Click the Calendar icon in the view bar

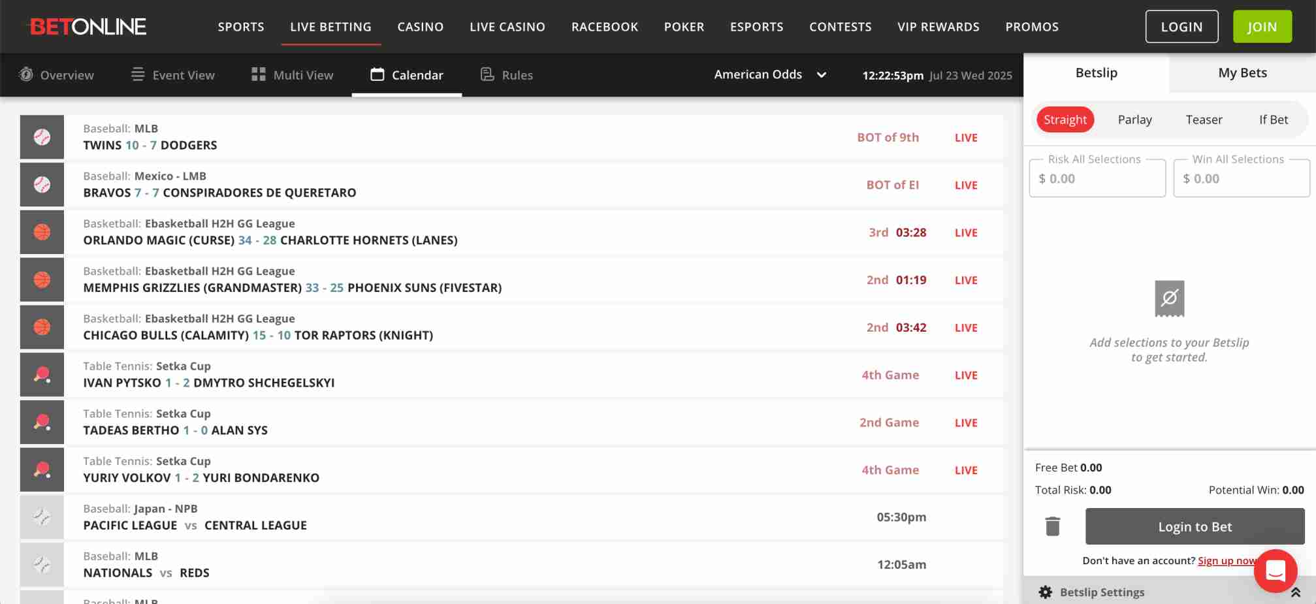pyautogui.click(x=377, y=74)
